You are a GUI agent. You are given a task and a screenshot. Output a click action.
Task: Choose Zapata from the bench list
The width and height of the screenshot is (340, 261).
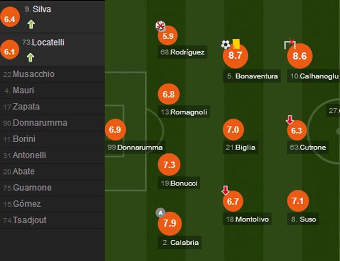pyautogui.click(x=26, y=107)
